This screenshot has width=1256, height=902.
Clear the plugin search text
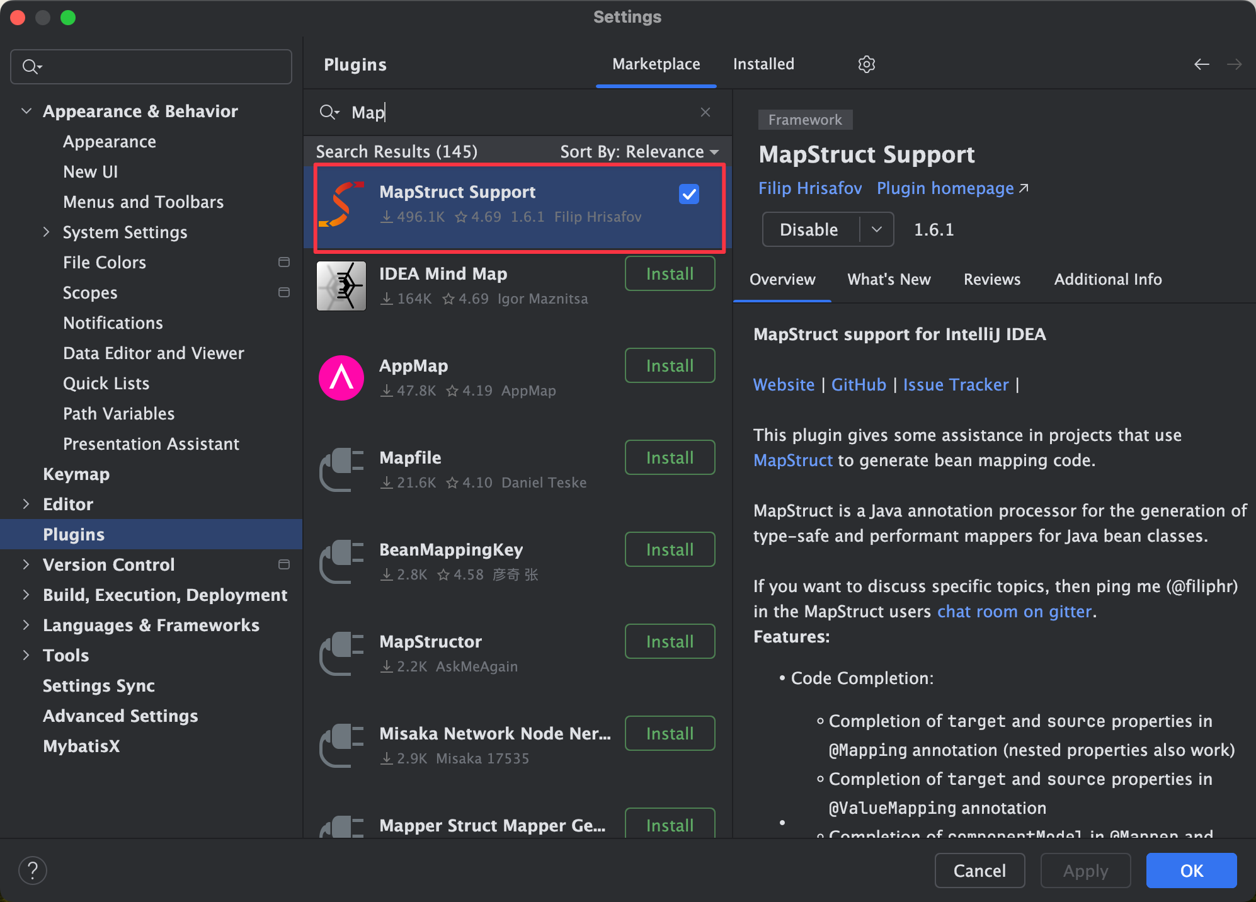point(705,112)
